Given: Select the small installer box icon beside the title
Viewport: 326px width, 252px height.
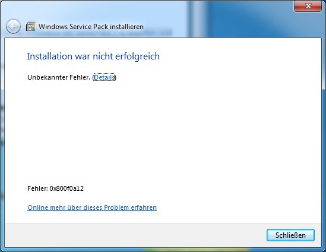Looking at the screenshot, I should coord(30,26).
